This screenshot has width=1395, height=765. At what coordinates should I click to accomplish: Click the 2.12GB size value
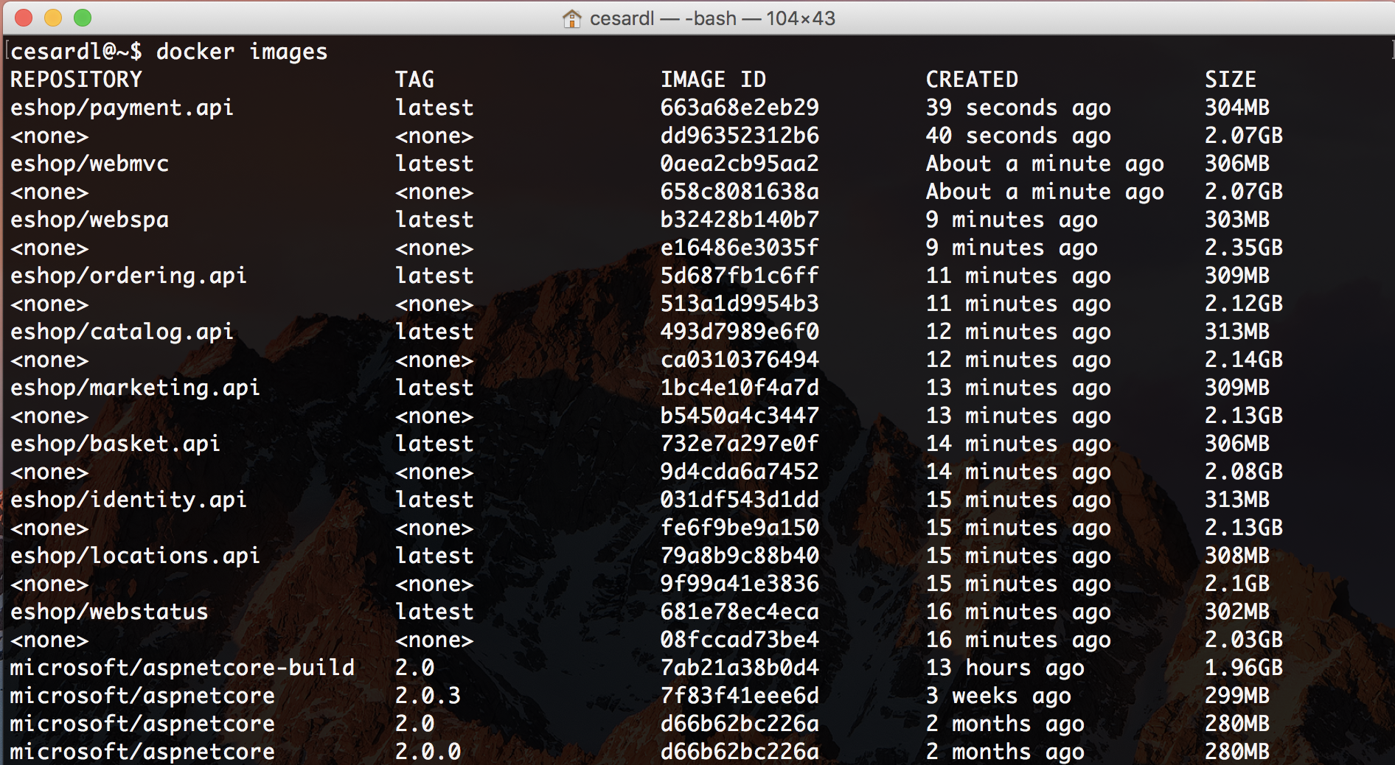coord(1244,304)
